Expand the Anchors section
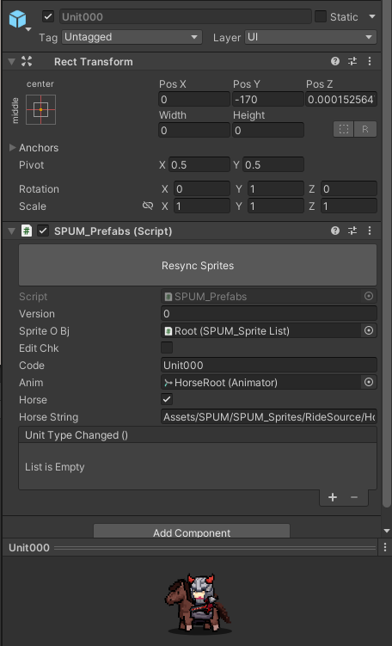Image resolution: width=392 pixels, height=646 pixels. pos(12,147)
